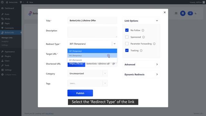Viewport: 206px width, 116px height.
Task: Switch to grid view round icon
Action: (x=183, y=13)
